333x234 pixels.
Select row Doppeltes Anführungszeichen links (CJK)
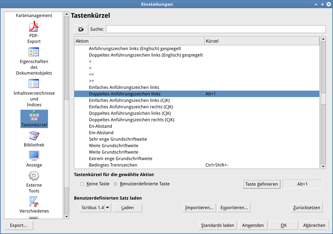[197, 113]
